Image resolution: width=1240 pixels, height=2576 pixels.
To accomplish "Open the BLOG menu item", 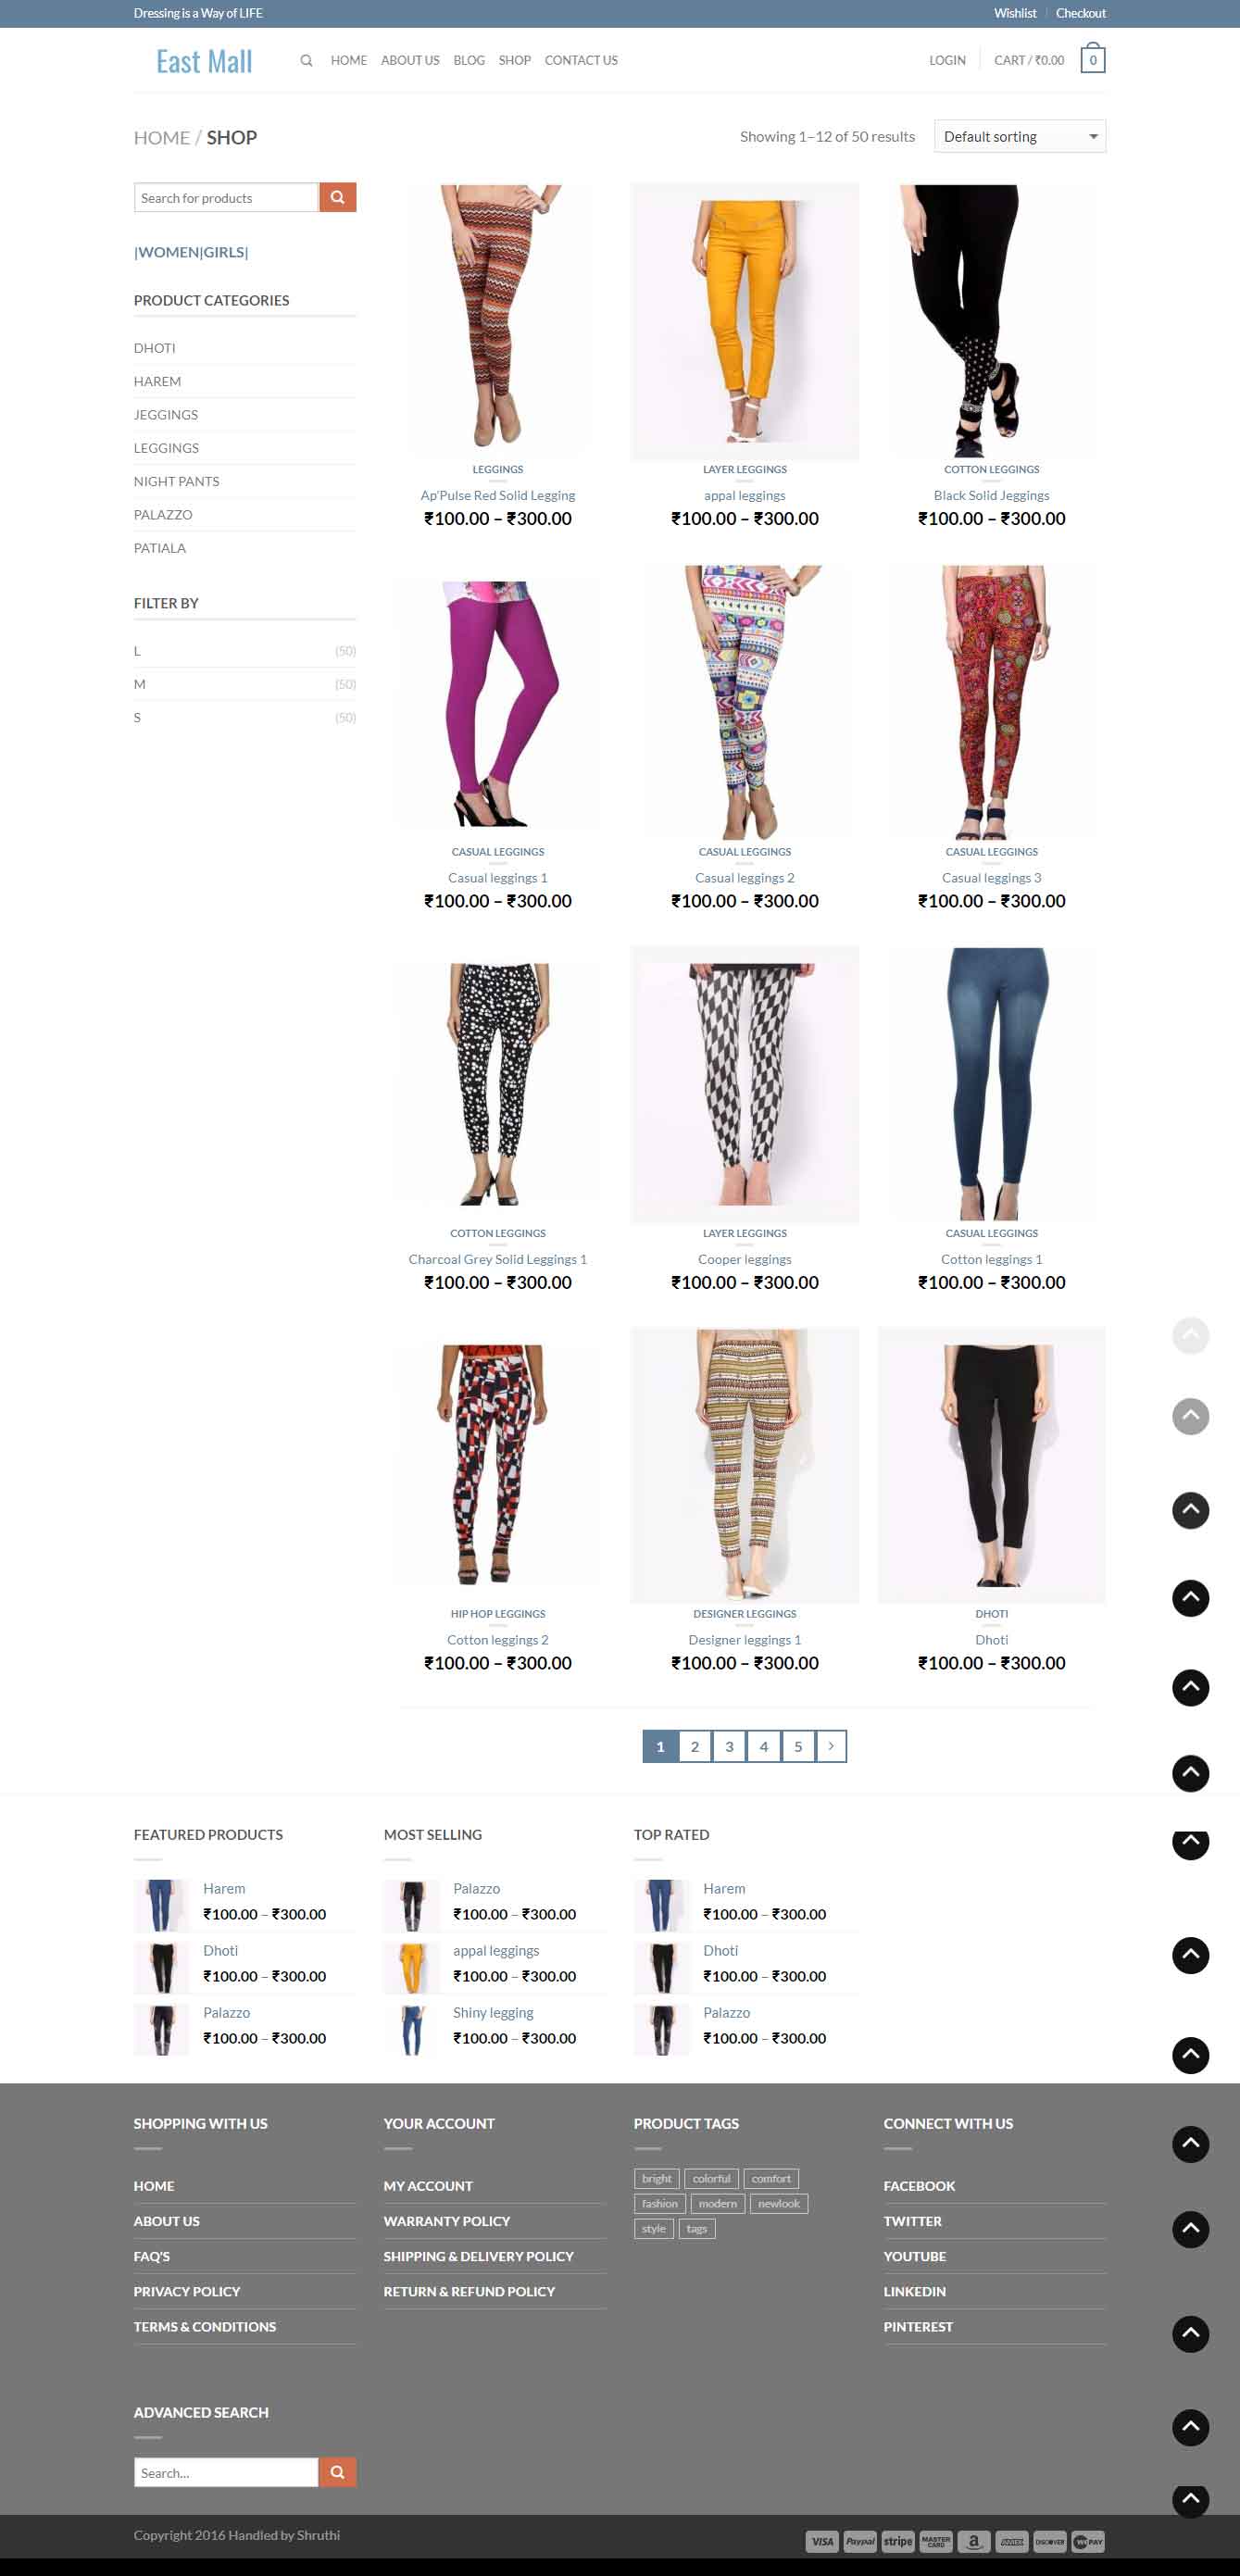I will [469, 61].
